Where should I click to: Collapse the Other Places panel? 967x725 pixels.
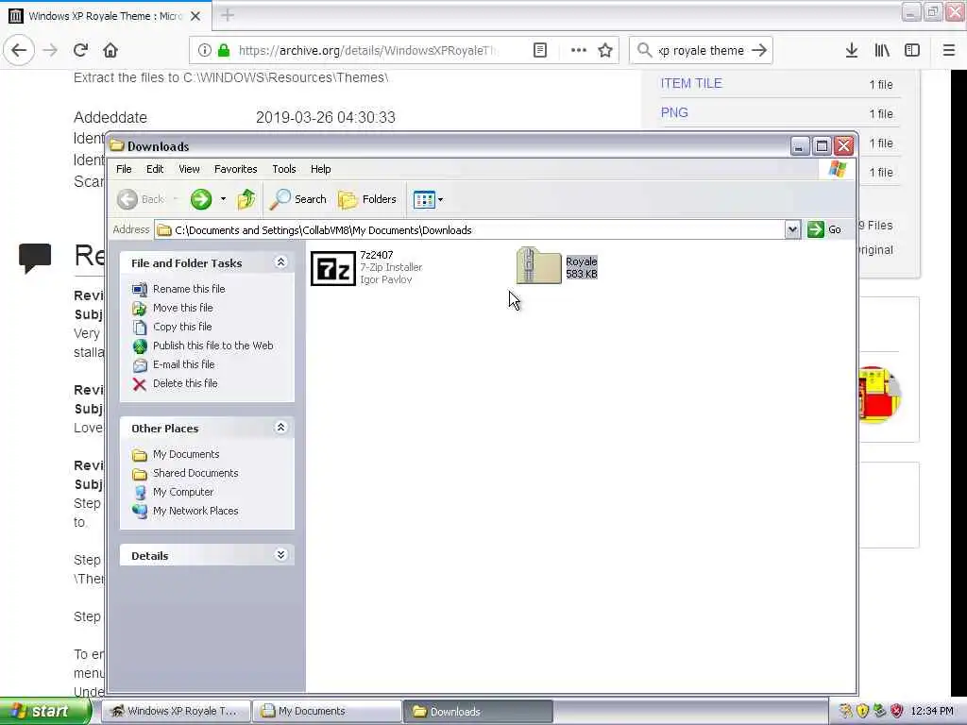coord(280,428)
